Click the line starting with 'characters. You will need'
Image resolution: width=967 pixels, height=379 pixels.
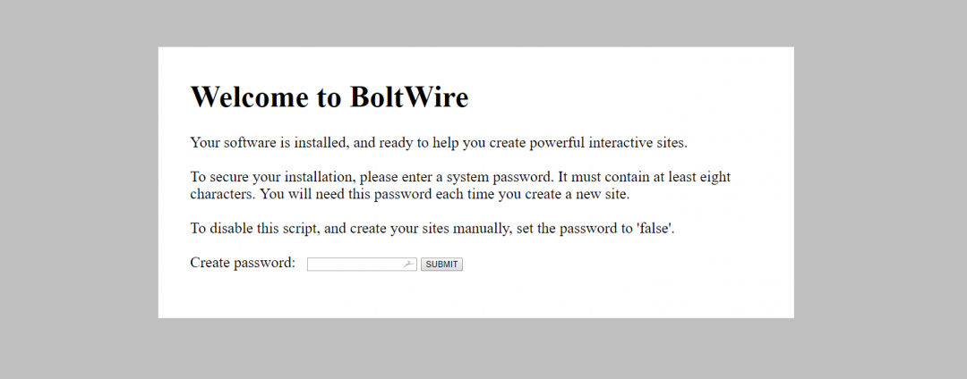409,195
